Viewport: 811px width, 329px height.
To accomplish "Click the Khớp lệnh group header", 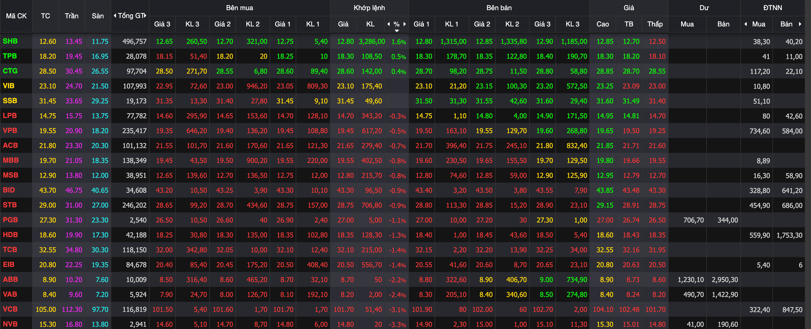I will [x=369, y=8].
